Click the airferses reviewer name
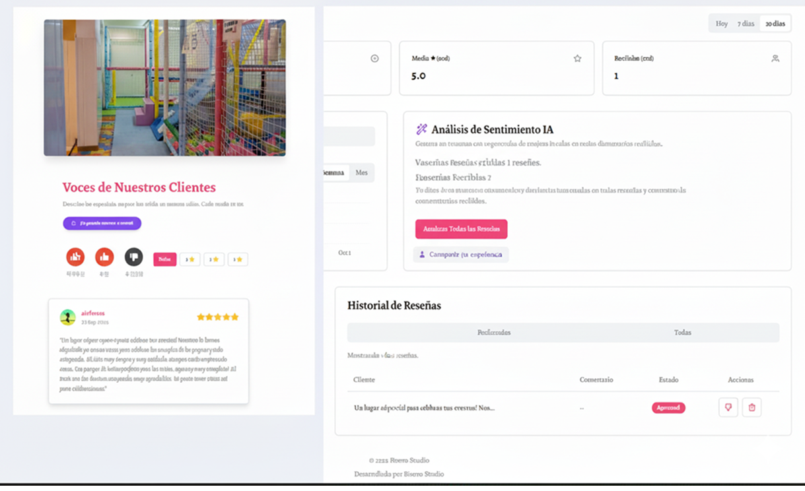This screenshot has height=491, width=805. (93, 313)
